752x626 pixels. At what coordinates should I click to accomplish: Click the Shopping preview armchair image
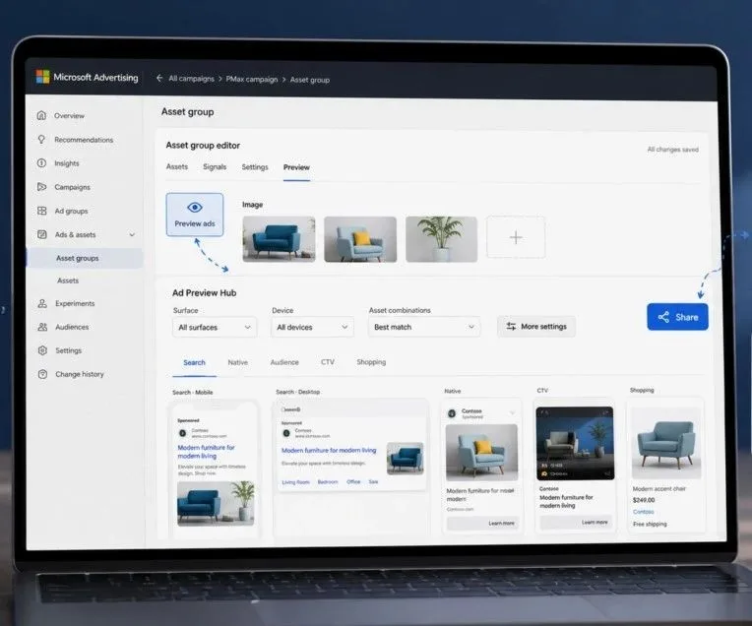point(666,444)
